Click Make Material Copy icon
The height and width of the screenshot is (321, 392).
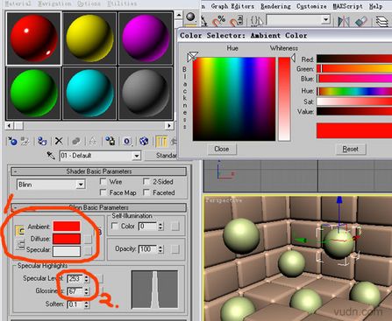[x=76, y=142]
